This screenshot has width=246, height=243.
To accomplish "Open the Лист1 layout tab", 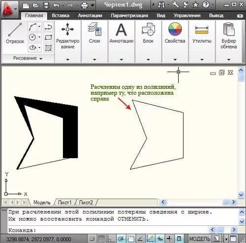I will pos(64,203).
